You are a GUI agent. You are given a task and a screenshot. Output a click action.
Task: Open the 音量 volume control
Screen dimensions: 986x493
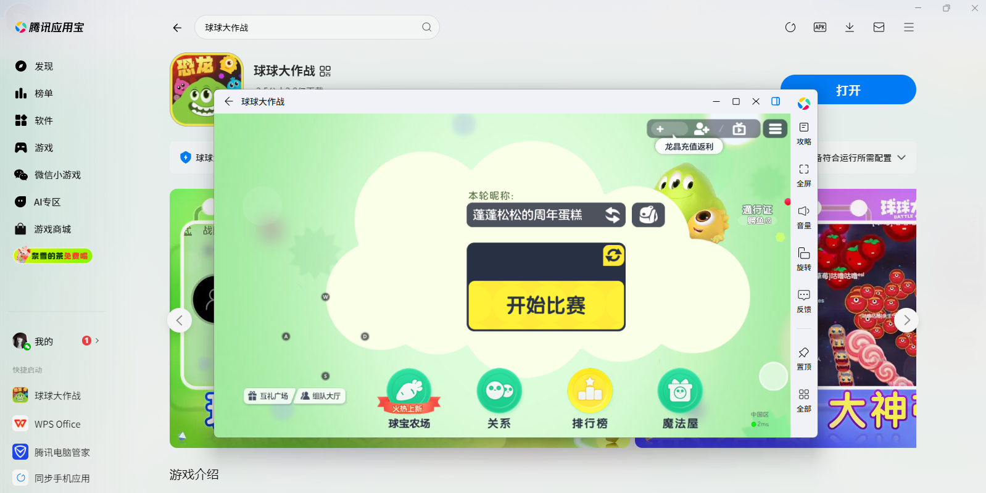click(803, 212)
